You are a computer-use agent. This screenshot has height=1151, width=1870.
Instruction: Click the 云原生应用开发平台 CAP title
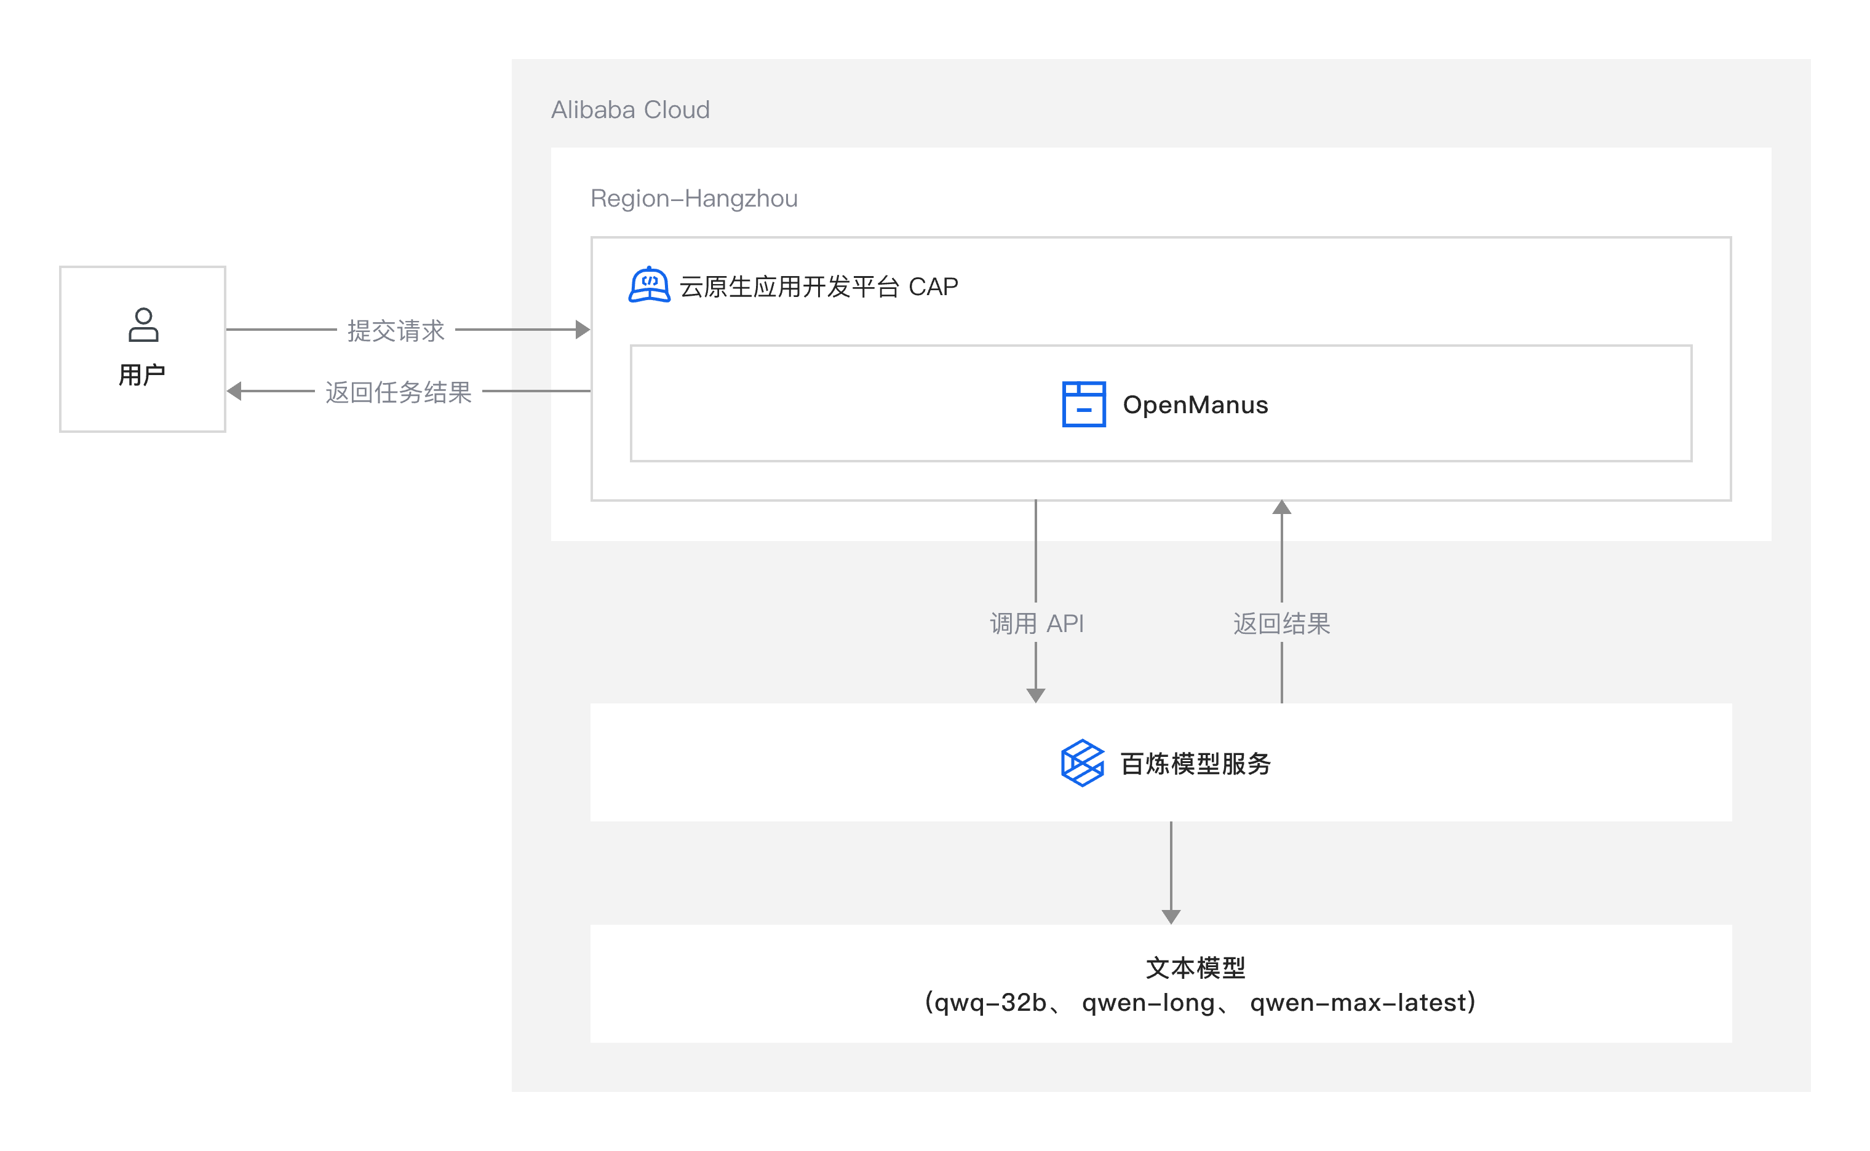[819, 287]
